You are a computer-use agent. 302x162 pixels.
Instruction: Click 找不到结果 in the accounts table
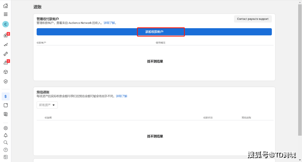pos(155,61)
